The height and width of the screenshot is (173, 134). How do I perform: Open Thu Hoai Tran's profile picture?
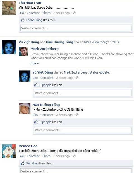[x=9, y=8]
